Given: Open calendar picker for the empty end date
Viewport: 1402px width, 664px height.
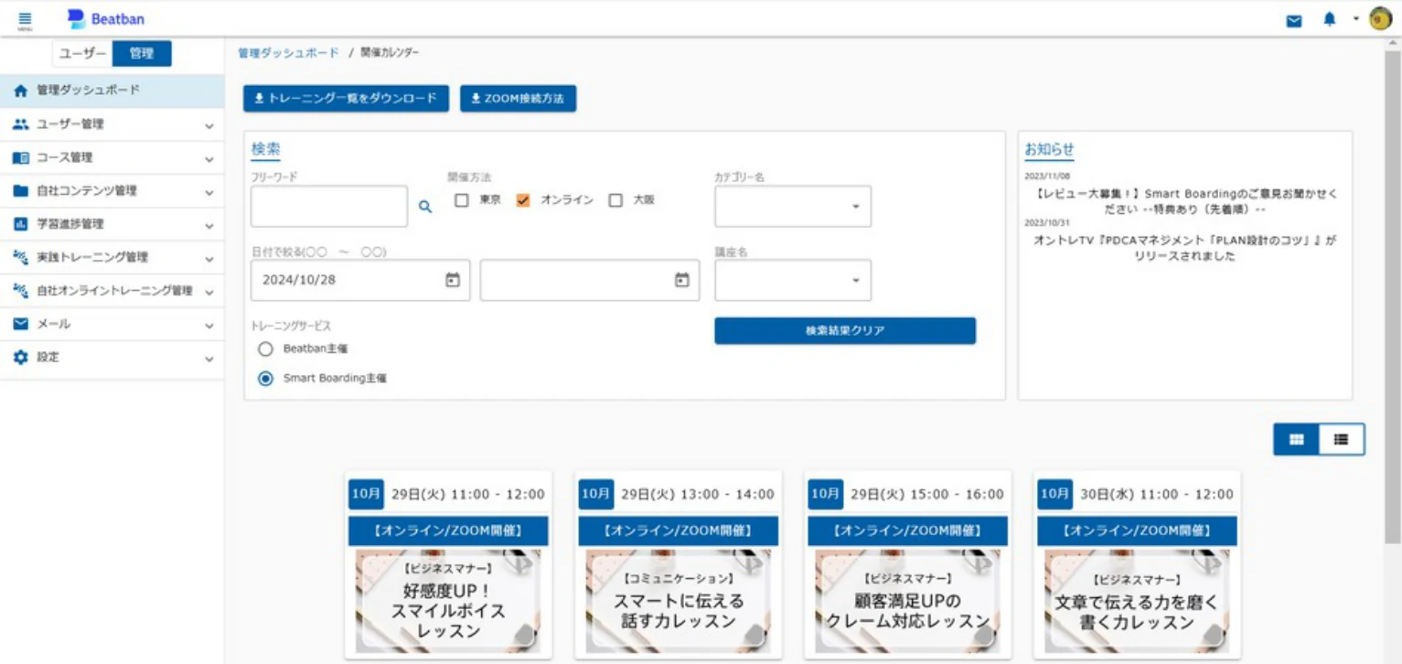Looking at the screenshot, I should point(682,280).
